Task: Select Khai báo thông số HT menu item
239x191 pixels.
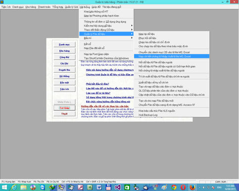Action: 106,11
